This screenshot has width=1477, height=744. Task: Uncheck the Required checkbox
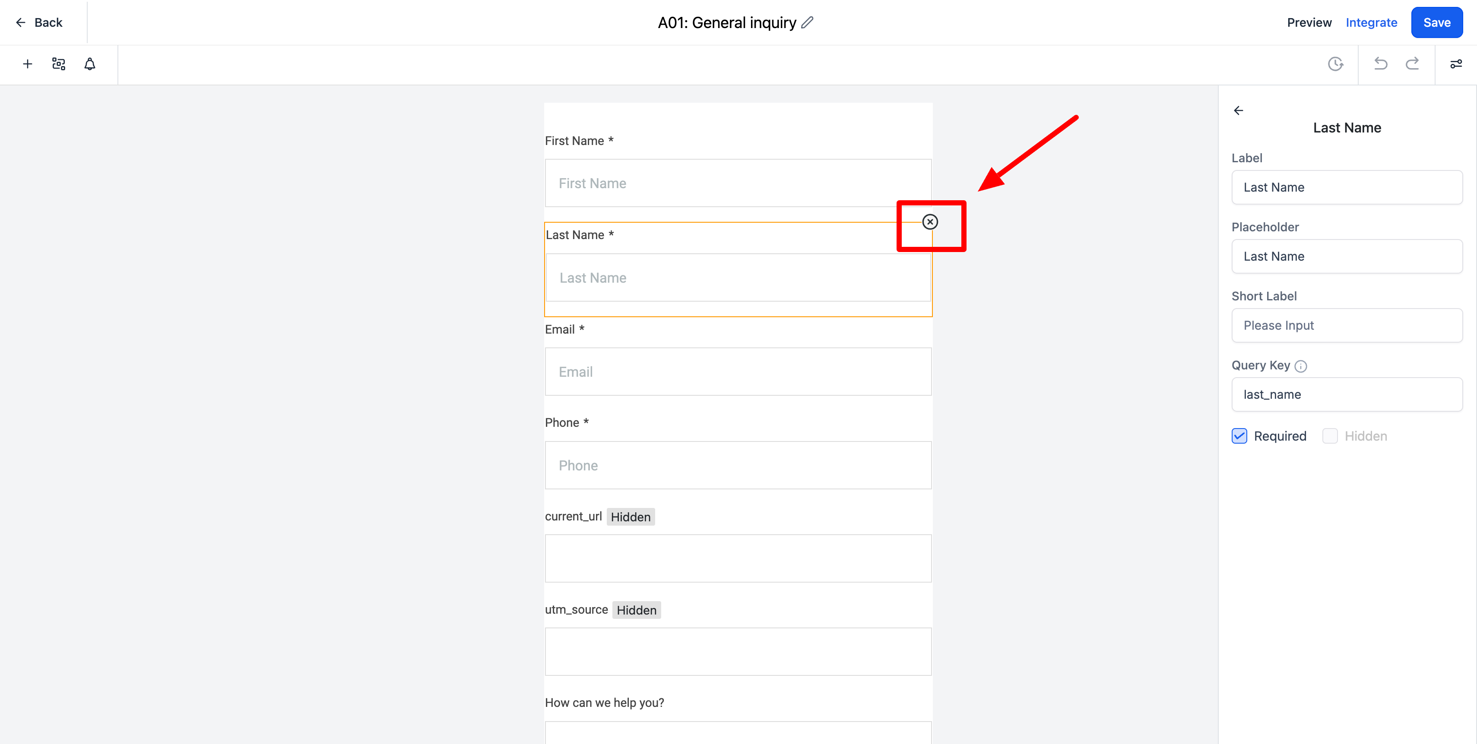click(1239, 436)
